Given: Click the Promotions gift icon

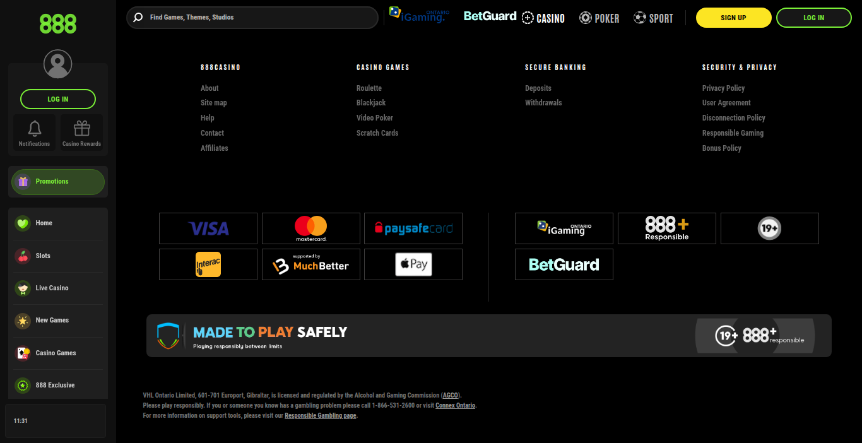Looking at the screenshot, I should [x=23, y=182].
